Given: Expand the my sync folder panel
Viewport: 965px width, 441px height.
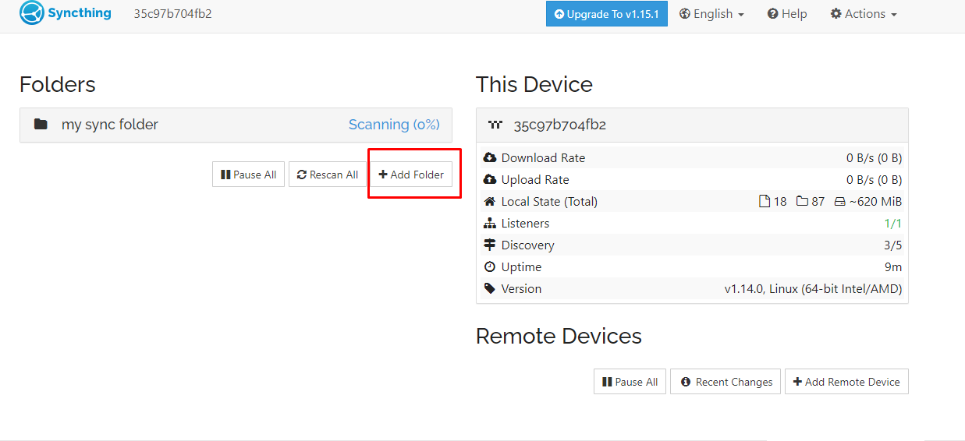Looking at the screenshot, I should point(236,125).
